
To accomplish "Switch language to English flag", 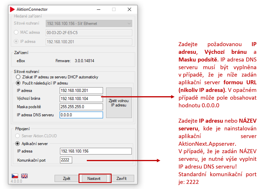I will (24, 176).
